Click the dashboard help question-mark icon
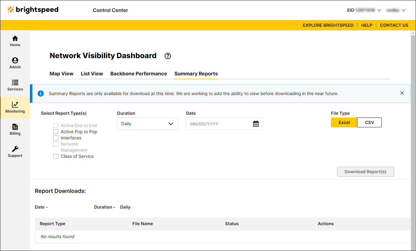This screenshot has height=251, width=416. [168, 56]
